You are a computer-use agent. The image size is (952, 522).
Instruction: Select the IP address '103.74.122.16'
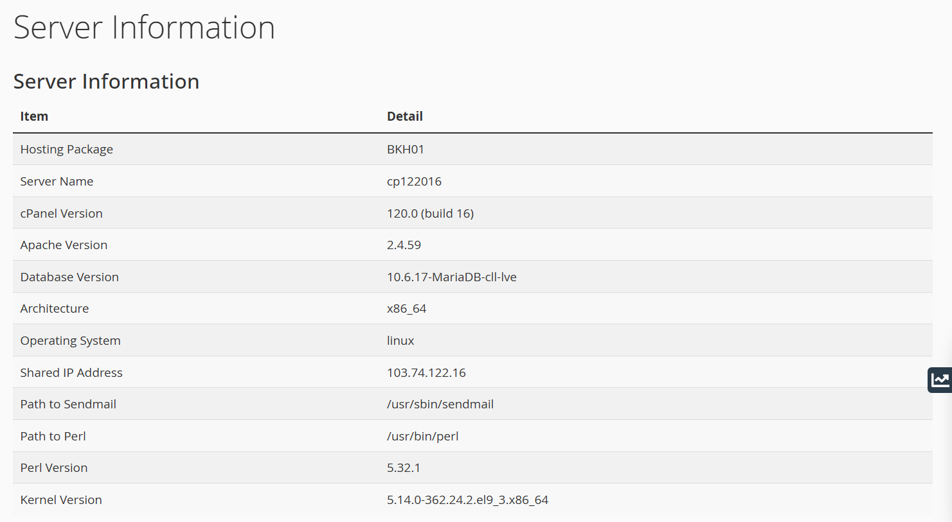pyautogui.click(x=426, y=372)
